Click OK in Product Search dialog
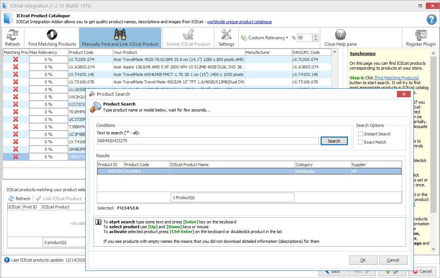 (x=363, y=260)
